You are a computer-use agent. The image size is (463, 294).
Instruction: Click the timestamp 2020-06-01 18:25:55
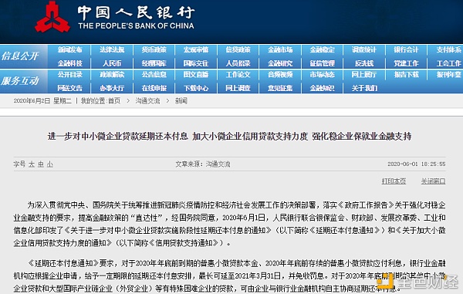[417, 164]
